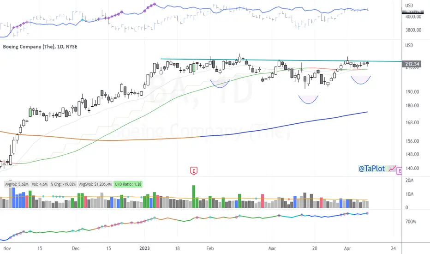Click the 190.00 price axis label
The height and width of the screenshot is (254, 430).
pos(412,92)
